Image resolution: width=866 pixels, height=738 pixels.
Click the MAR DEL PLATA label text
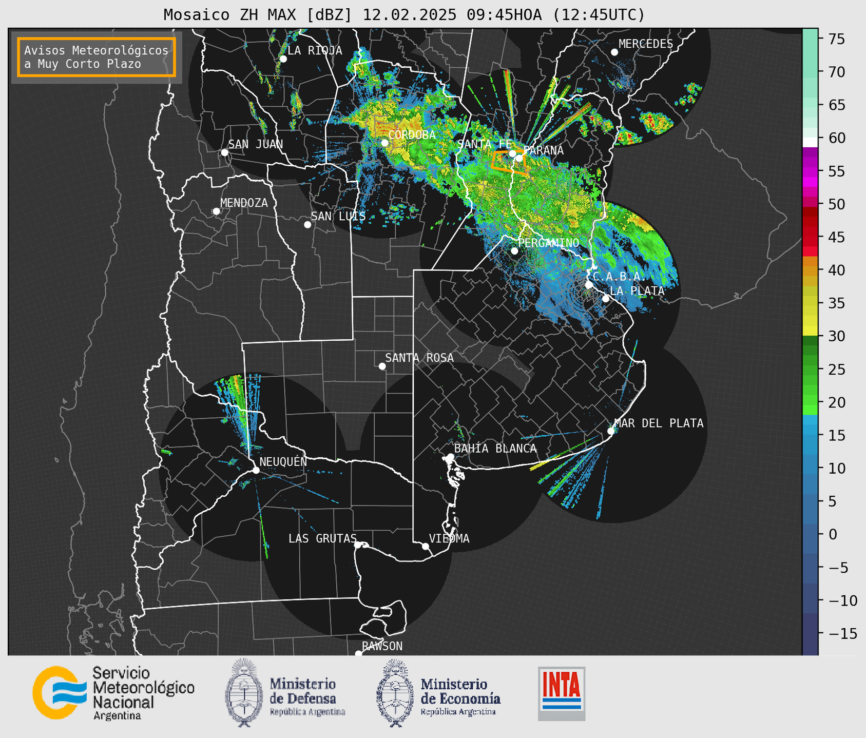pyautogui.click(x=659, y=423)
